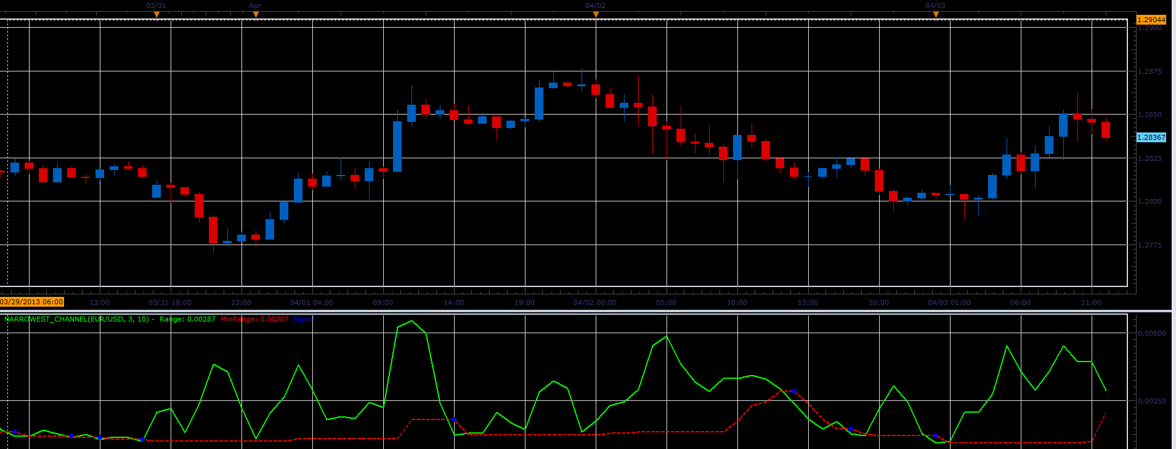Click the 04/02 day marker triangle
The image size is (1176, 449).
(x=596, y=14)
